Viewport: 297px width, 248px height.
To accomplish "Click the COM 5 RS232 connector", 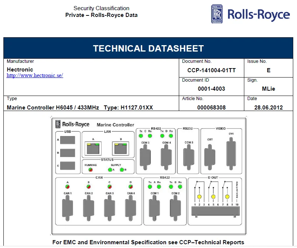I will coord(189,157).
